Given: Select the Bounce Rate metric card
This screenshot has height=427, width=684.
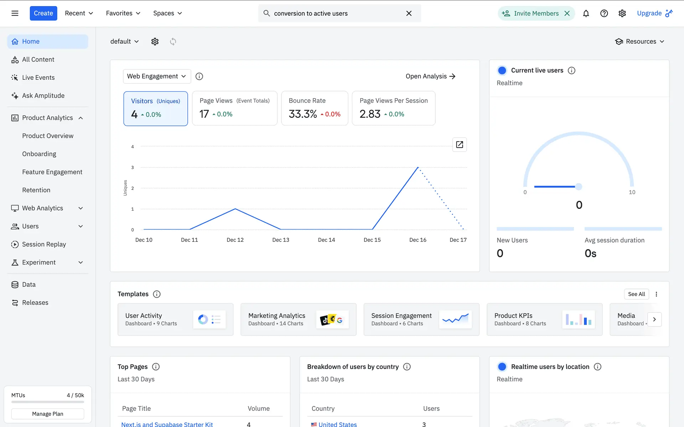Looking at the screenshot, I should coord(314,108).
